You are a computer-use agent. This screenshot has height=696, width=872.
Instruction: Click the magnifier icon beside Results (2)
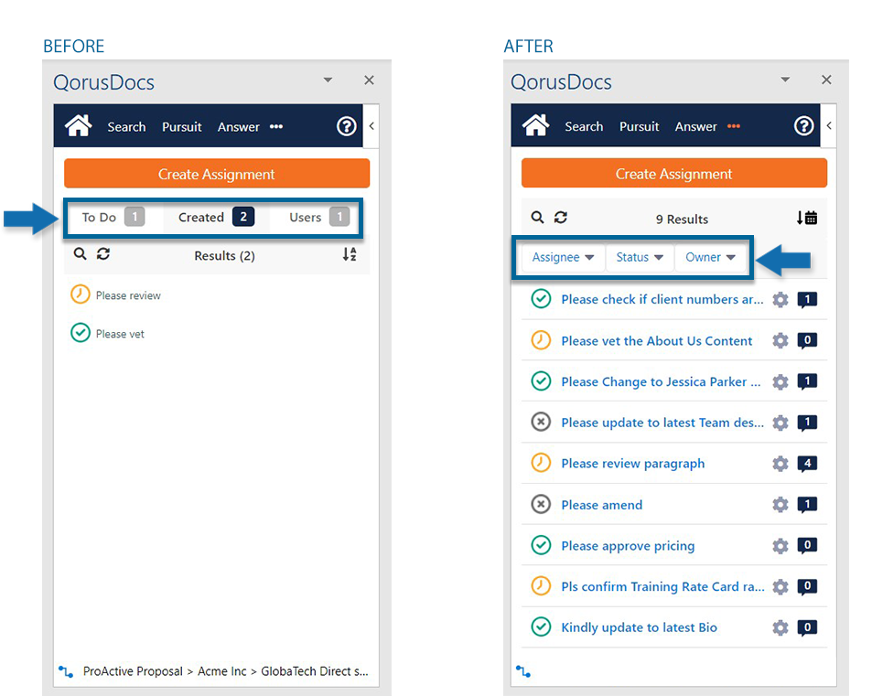click(80, 255)
